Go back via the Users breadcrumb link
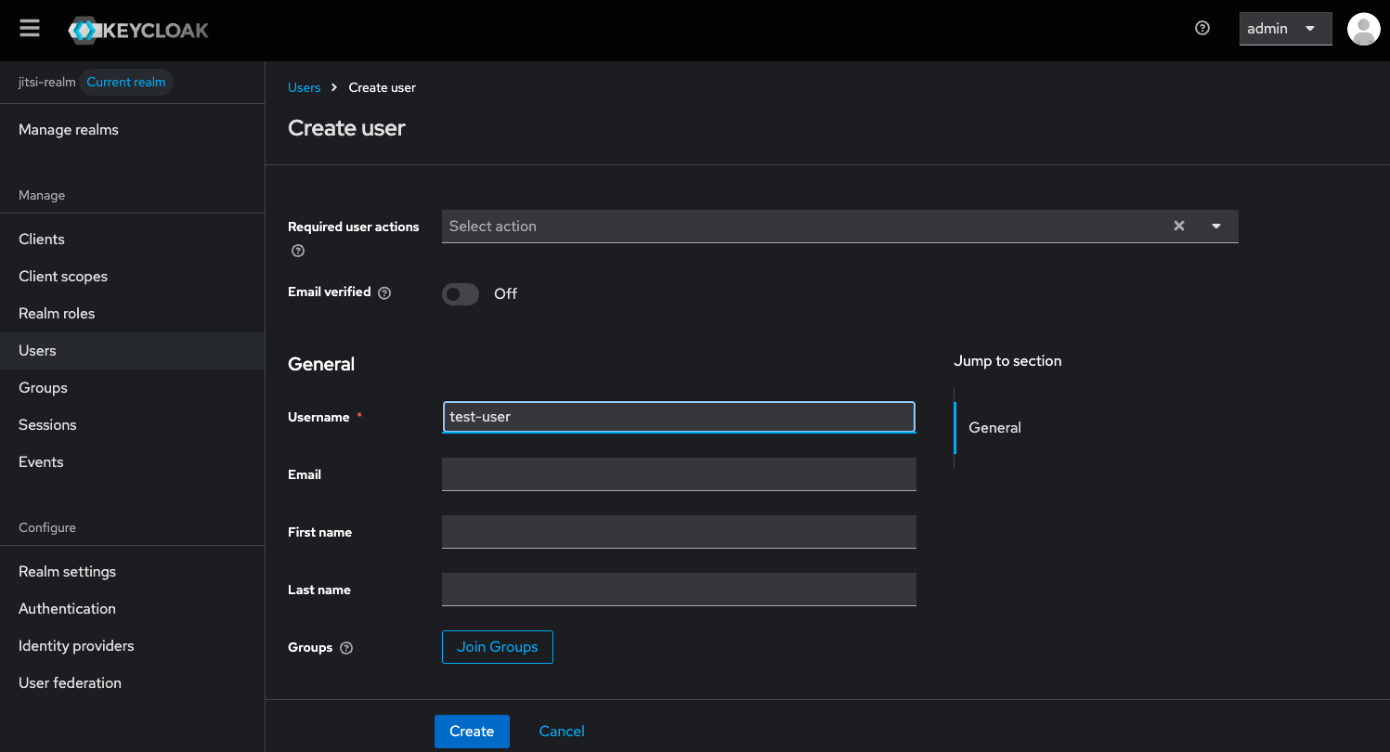1390x752 pixels. point(304,86)
